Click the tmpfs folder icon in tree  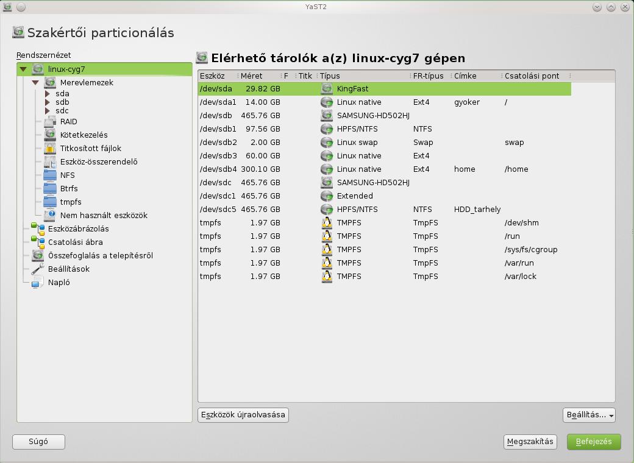(50, 202)
